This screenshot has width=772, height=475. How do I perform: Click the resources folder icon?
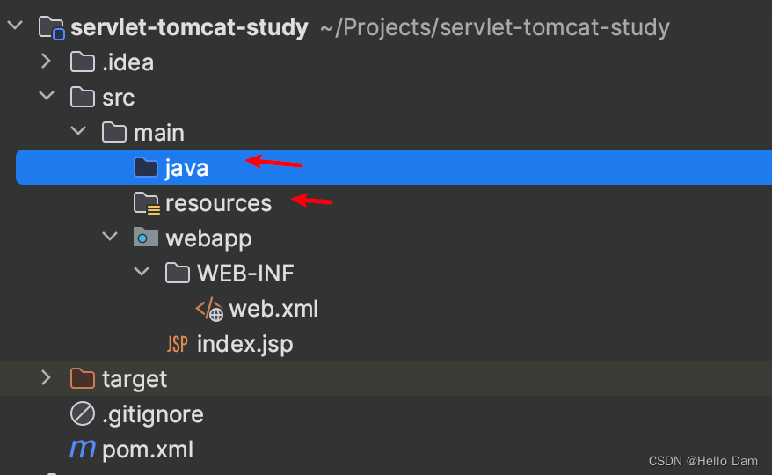(x=146, y=203)
